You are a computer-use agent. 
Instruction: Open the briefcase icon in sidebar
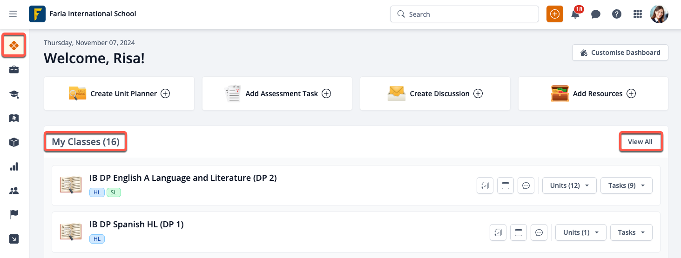tap(14, 70)
